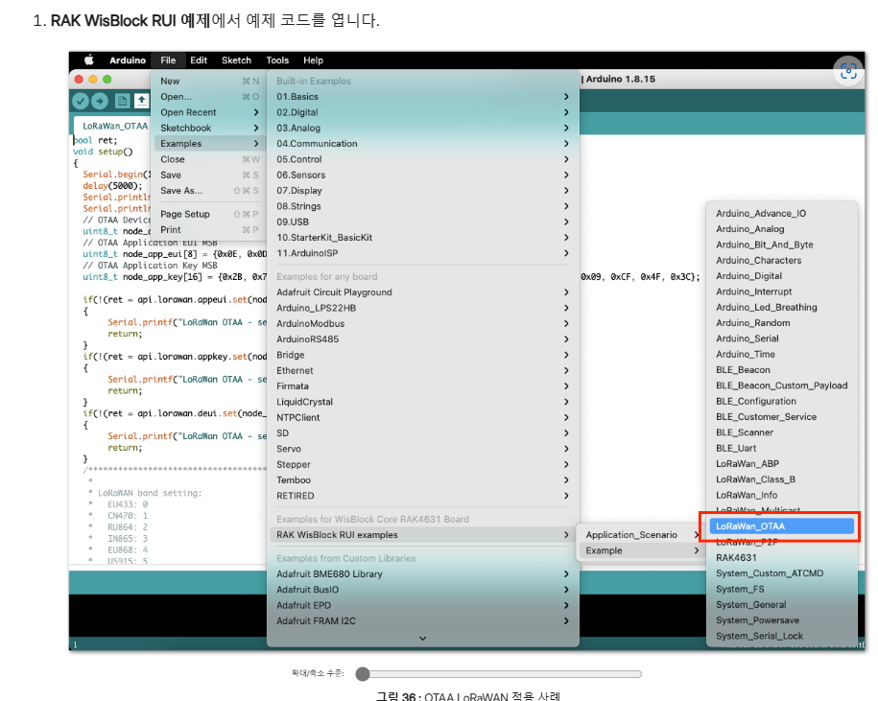Expand Examples submenu
The height and width of the screenshot is (701, 878).
pos(208,144)
